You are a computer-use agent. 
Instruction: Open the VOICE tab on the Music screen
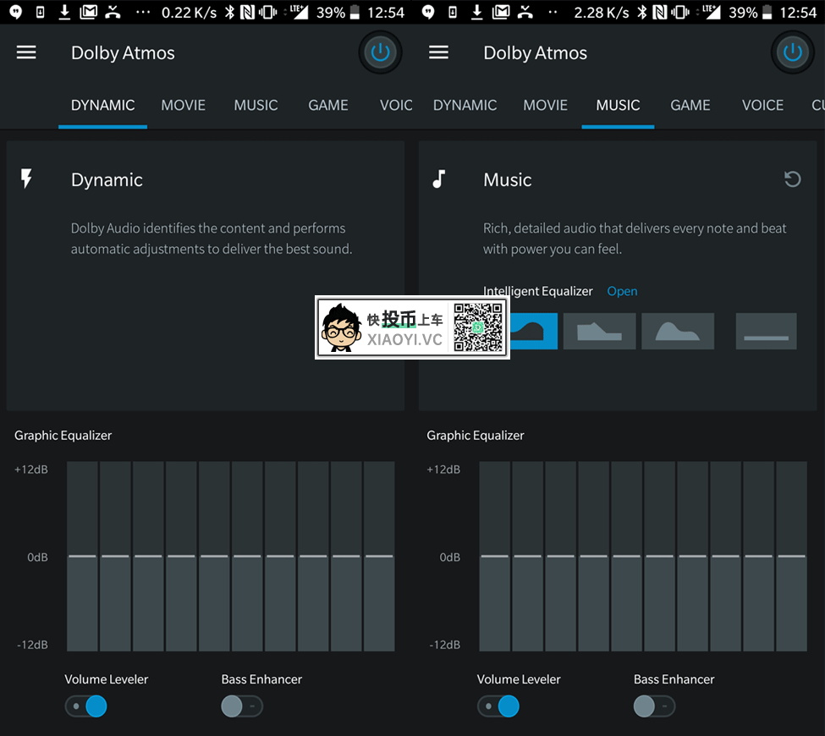point(762,105)
